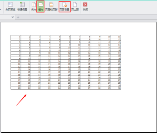Expand the small dropdown arrow at toolbar left edge
The width and height of the screenshot is (157, 133).
(x=1, y=9)
